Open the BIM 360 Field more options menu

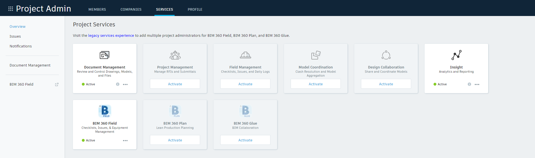(125, 141)
